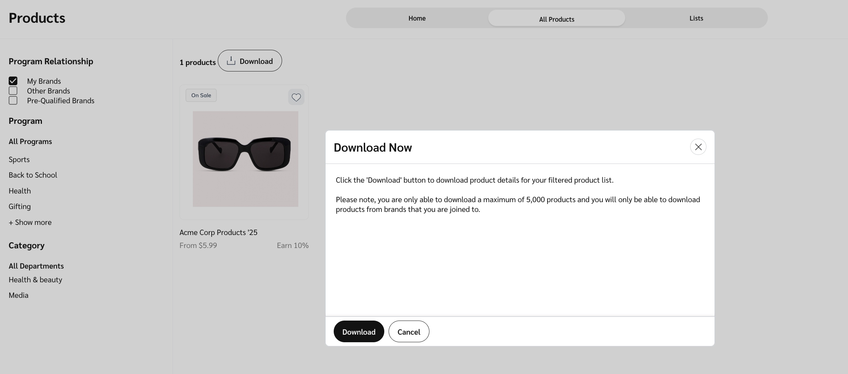Click the On Sale badge on product
The image size is (848, 374).
[201, 95]
